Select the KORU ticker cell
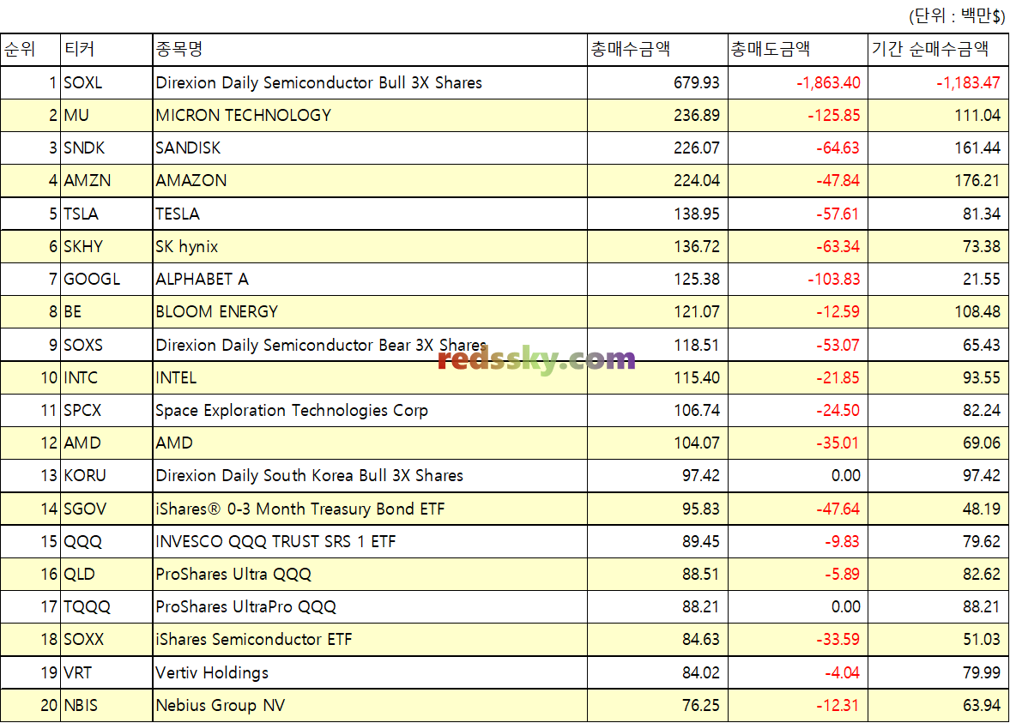 (x=106, y=476)
